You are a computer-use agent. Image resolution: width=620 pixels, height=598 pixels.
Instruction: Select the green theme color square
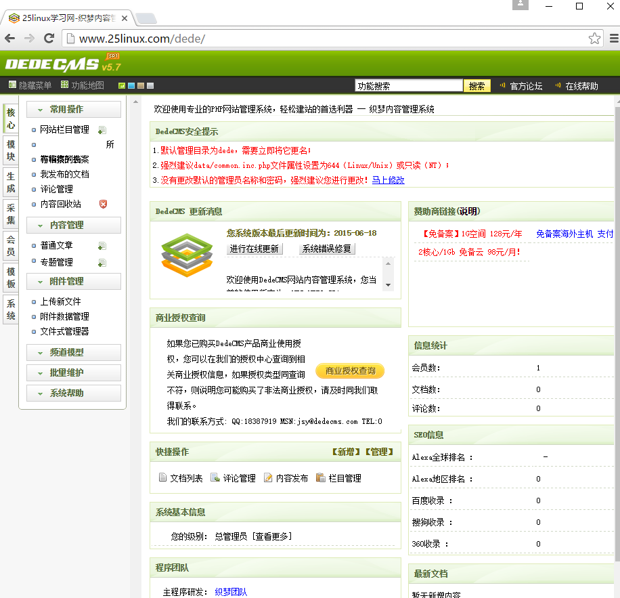122,86
